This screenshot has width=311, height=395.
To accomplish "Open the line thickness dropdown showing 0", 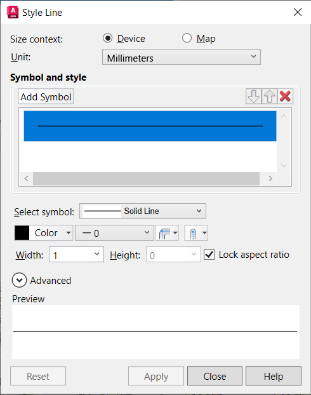I will (x=114, y=233).
